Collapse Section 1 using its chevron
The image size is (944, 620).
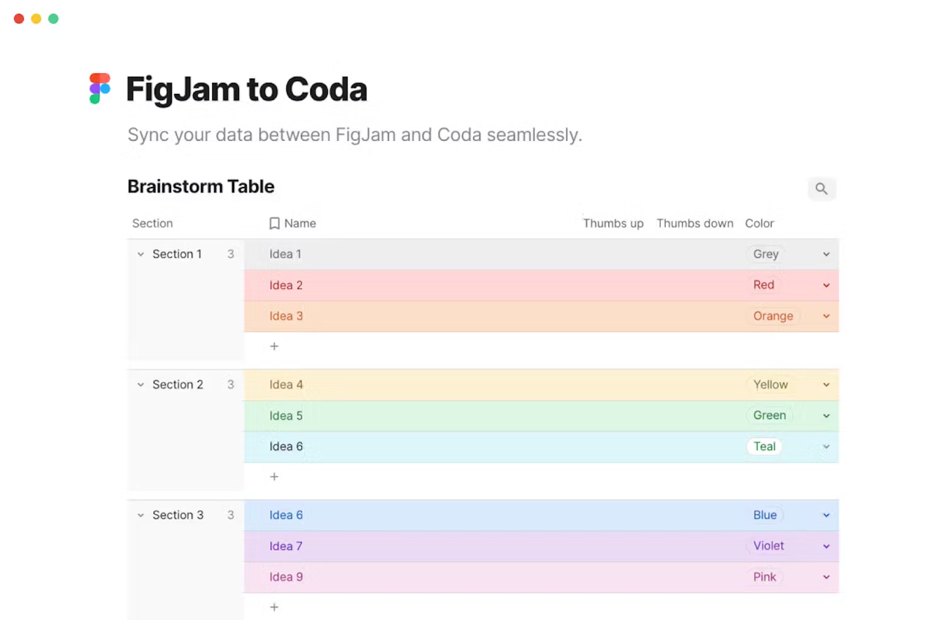coord(140,254)
